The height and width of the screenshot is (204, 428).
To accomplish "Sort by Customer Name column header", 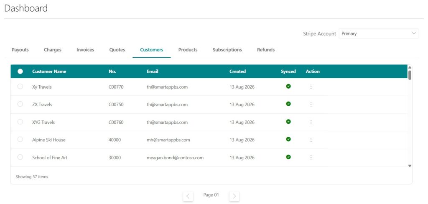I will coord(49,71).
